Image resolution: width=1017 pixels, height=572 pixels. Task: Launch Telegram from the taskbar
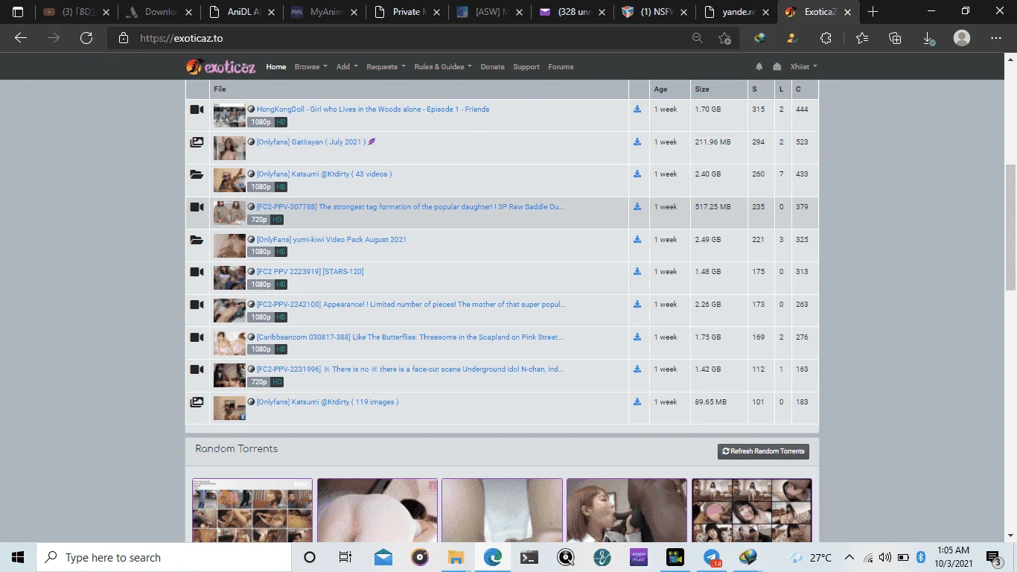point(712,557)
